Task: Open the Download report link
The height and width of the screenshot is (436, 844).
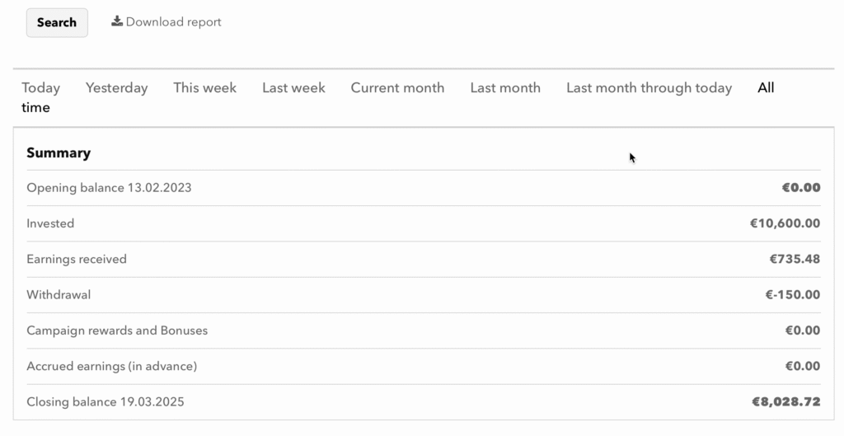Action: (173, 22)
